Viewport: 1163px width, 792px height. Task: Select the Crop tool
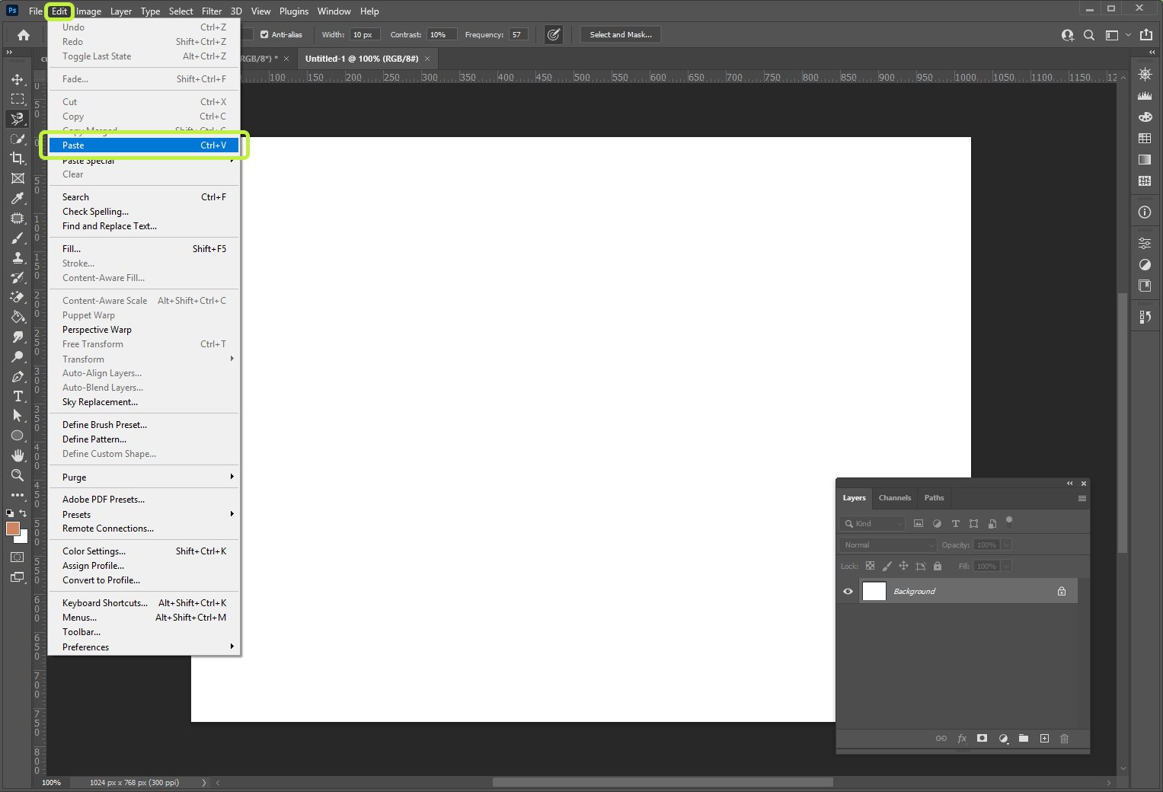tap(18, 158)
